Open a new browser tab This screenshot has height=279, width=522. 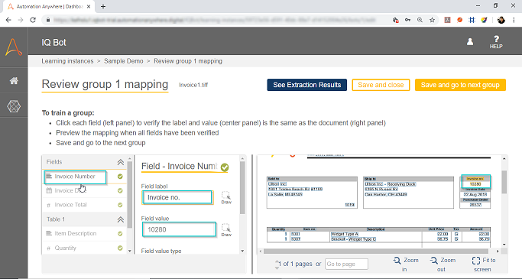pyautogui.click(x=103, y=6)
